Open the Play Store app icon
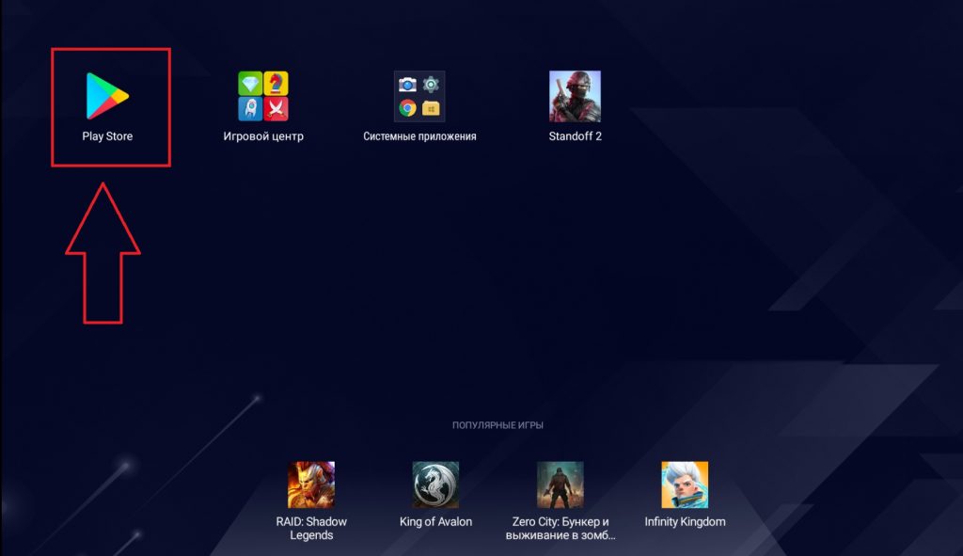The height and width of the screenshot is (556, 963). click(106, 95)
